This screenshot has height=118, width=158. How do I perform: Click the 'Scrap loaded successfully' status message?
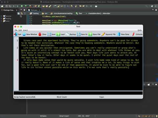(25, 97)
